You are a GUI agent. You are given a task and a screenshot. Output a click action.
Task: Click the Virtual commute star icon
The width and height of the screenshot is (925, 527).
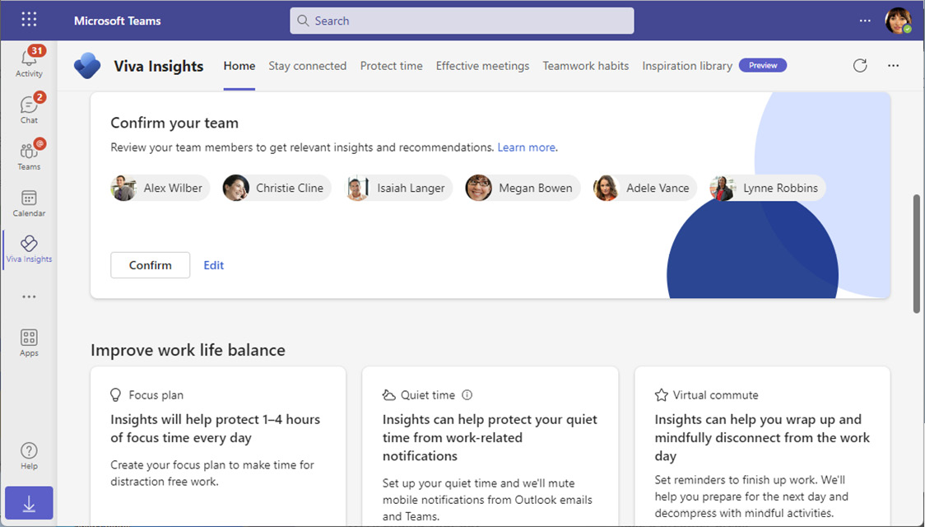(x=662, y=394)
